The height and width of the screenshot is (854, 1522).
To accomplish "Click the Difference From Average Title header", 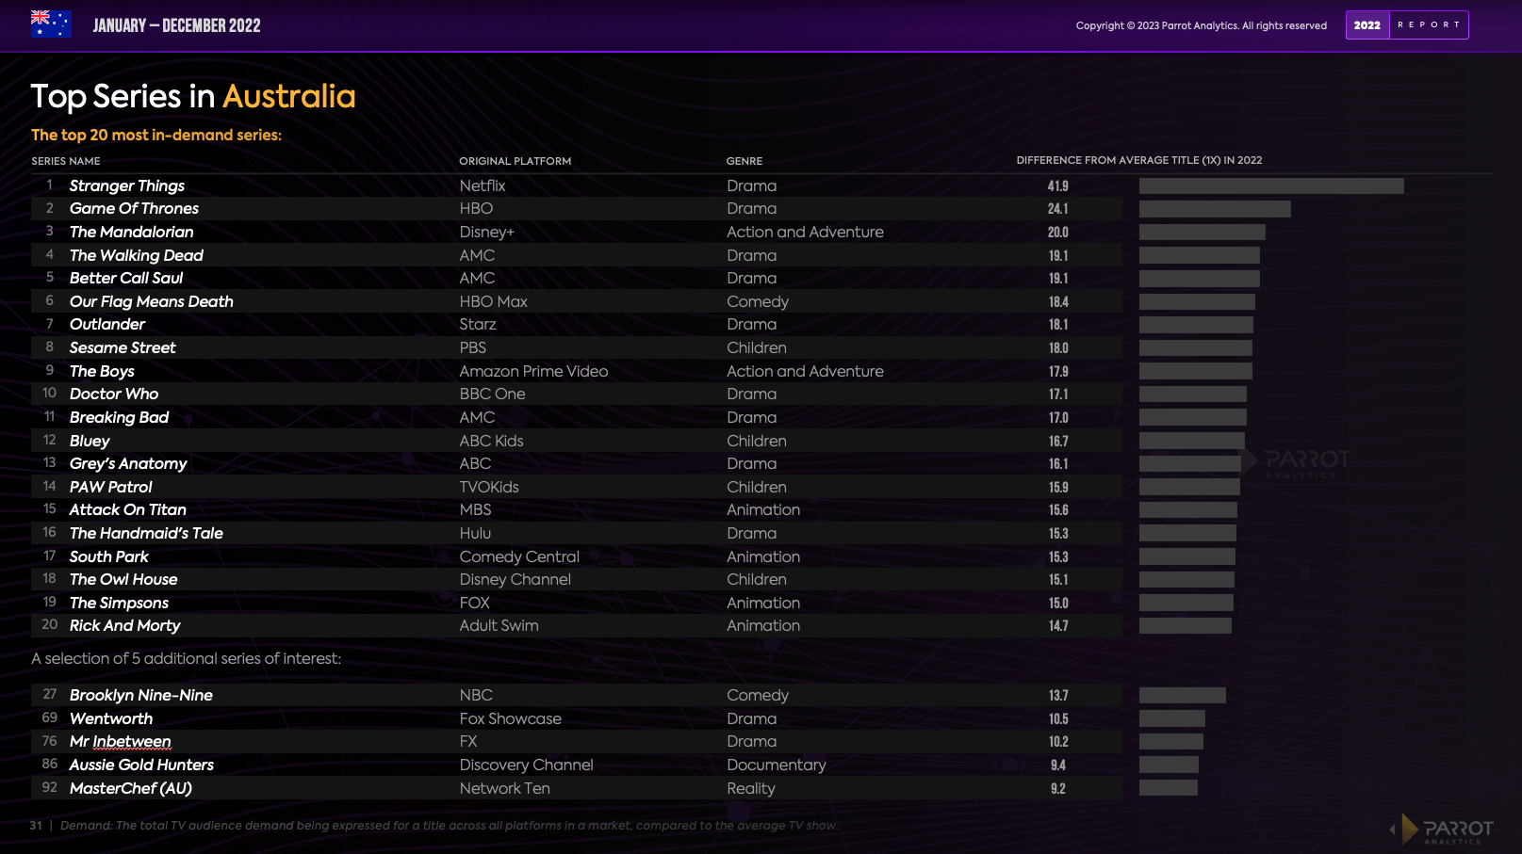I will [x=1138, y=160].
